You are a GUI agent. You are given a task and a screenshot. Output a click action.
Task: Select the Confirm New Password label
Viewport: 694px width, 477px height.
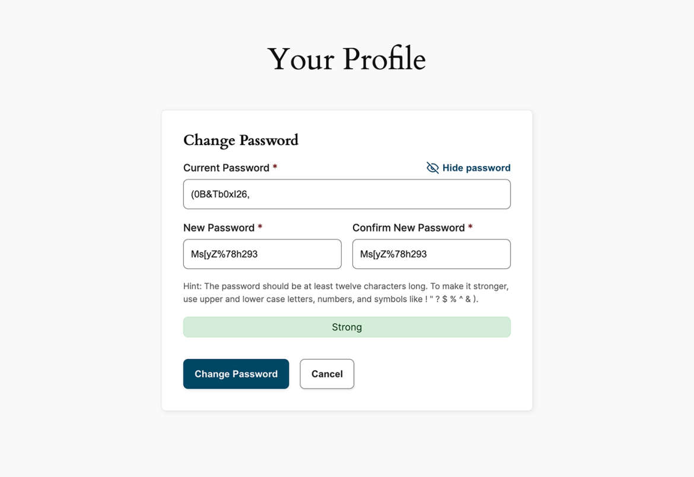click(x=408, y=228)
